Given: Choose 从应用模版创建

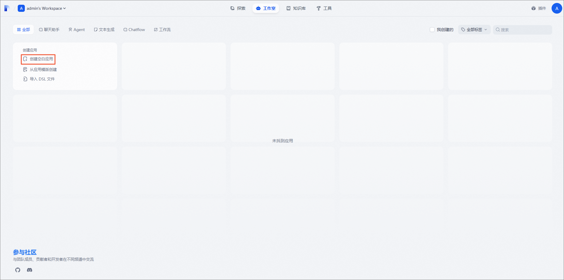Looking at the screenshot, I should click(40, 69).
